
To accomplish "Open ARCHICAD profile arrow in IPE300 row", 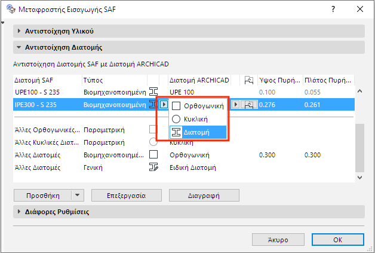I will [235, 105].
